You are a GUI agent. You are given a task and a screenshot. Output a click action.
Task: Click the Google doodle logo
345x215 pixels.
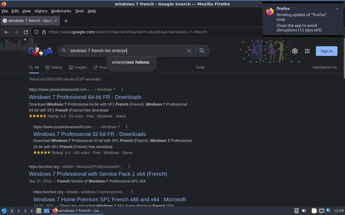40,51
